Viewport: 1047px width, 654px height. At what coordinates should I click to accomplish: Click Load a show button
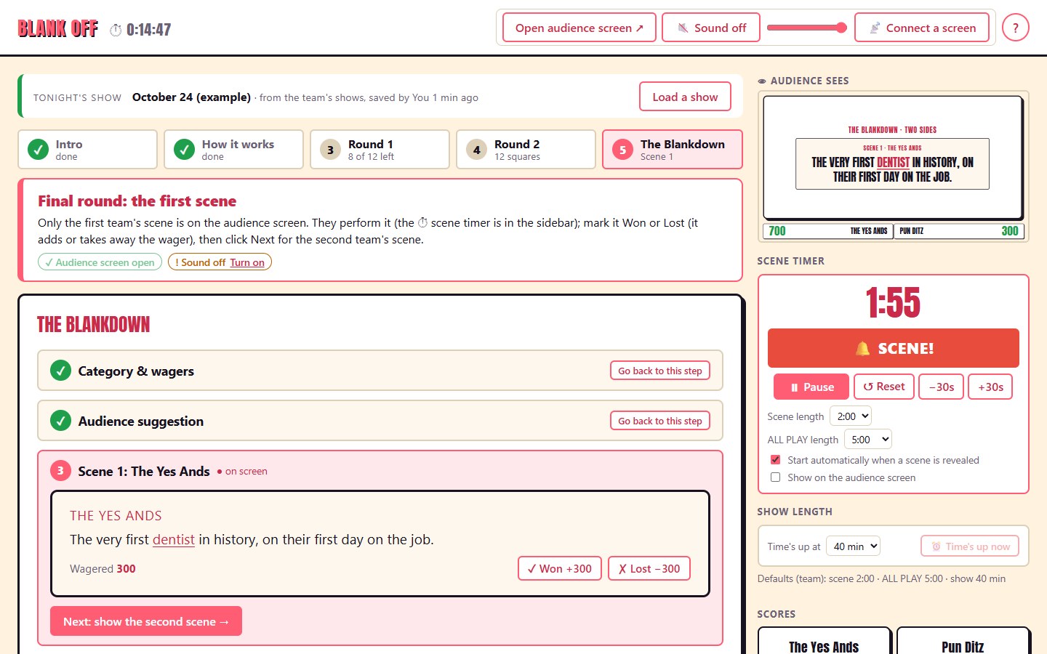coord(685,97)
